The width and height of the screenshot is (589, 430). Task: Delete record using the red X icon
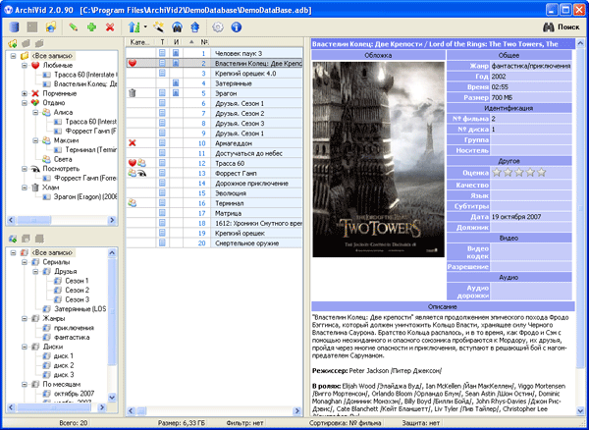[111, 29]
